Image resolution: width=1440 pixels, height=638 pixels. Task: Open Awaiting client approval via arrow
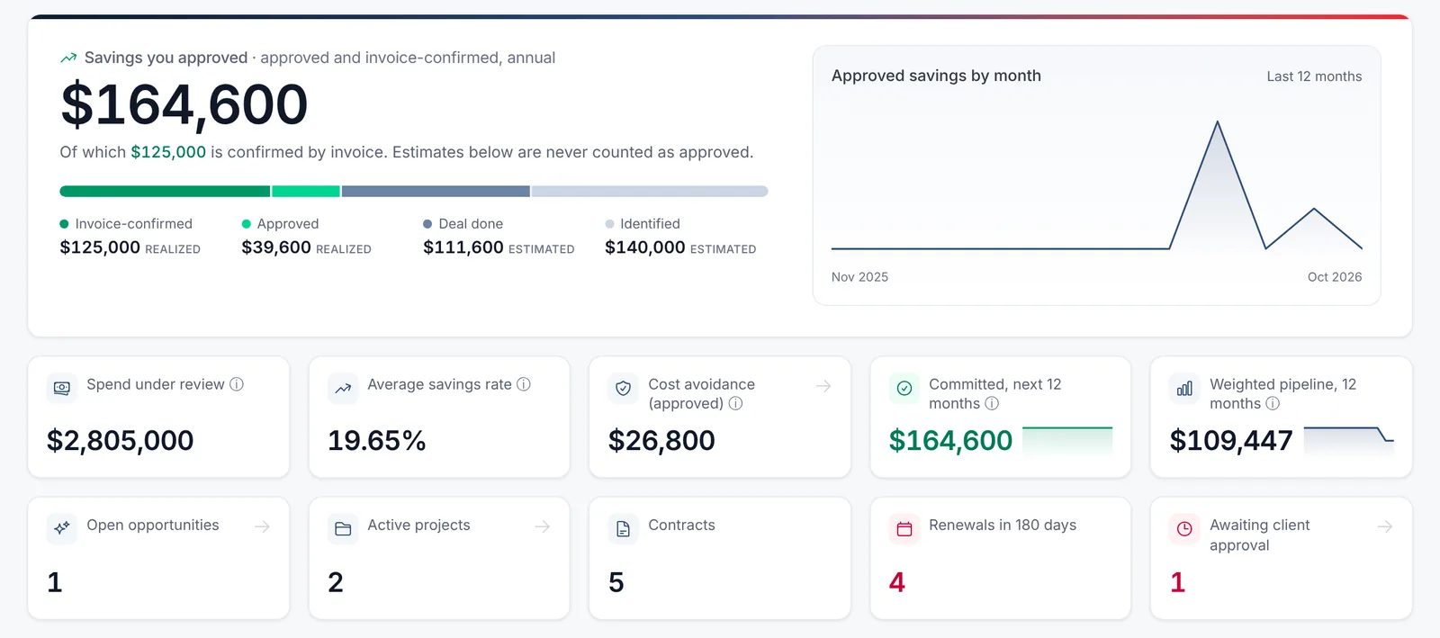(1385, 526)
